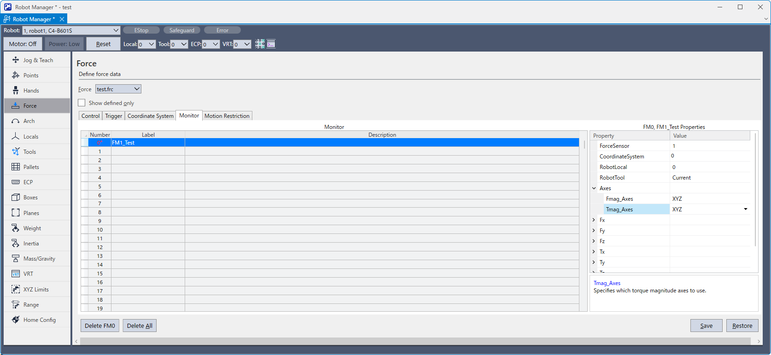The image size is (771, 355).
Task: Click the Delete FM0 button
Action: click(x=99, y=326)
